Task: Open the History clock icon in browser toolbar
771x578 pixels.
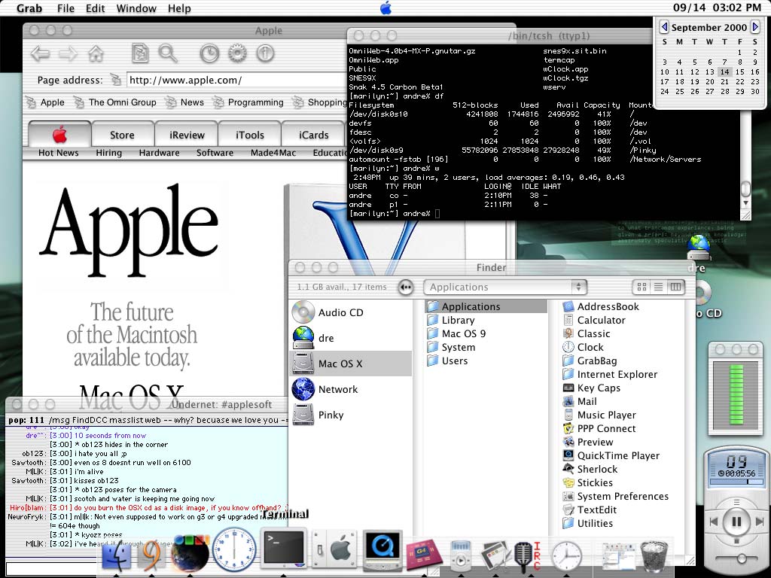Action: [x=209, y=53]
